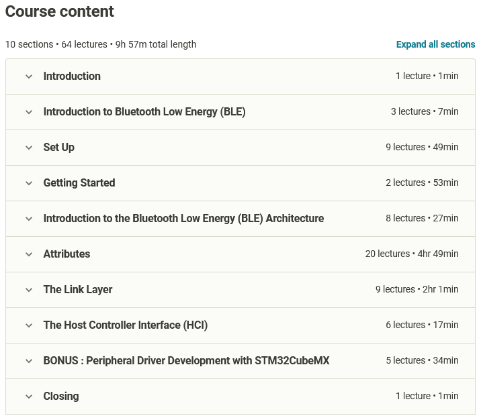This screenshot has height=420, width=481.
Task: Expand all sections of the course
Action: 435,44
